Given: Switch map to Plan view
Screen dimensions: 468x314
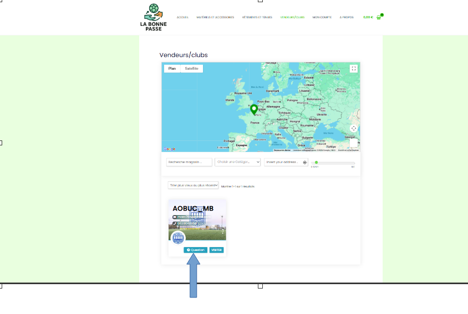Looking at the screenshot, I should coord(172,69).
